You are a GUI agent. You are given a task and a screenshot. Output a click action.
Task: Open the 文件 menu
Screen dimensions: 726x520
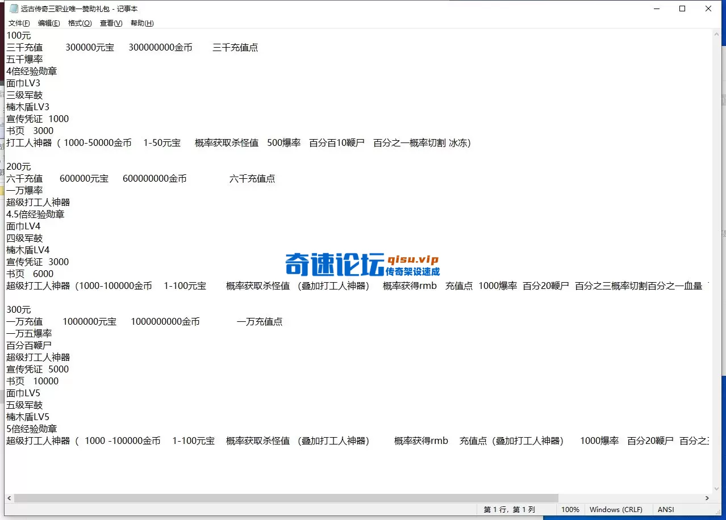click(x=18, y=23)
